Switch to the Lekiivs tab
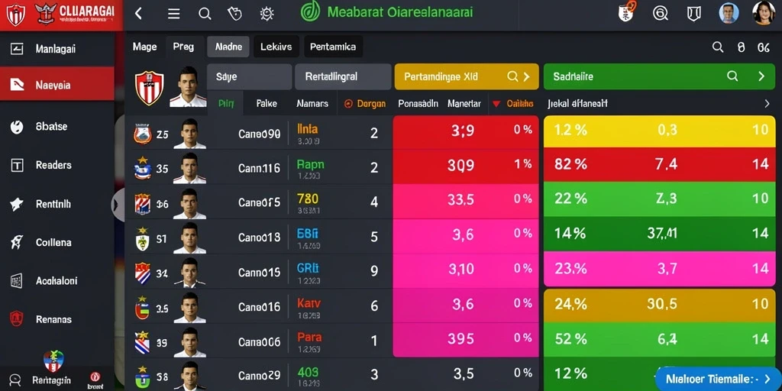 [x=276, y=47]
